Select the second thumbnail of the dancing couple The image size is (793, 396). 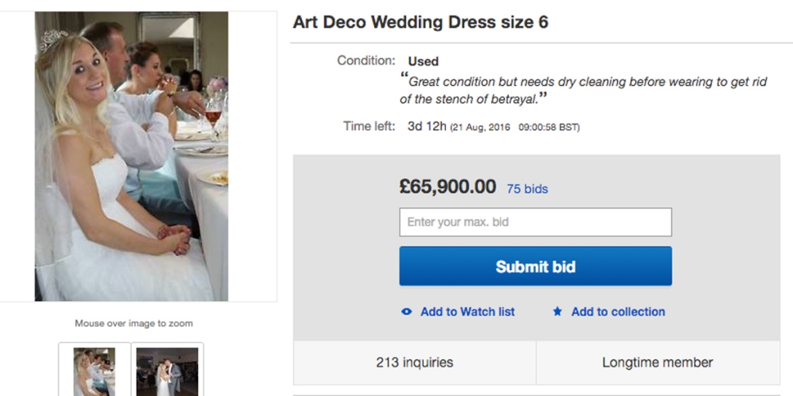coord(167,371)
